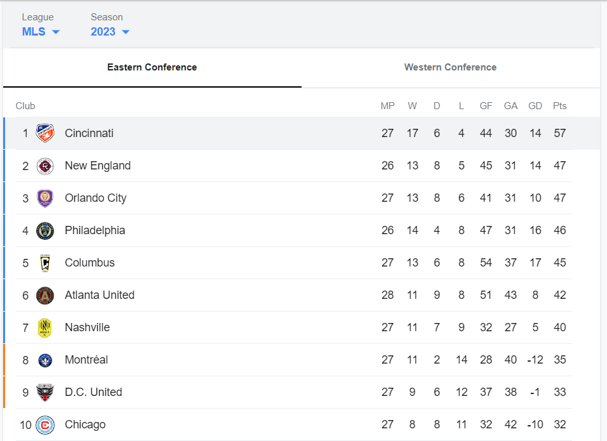The height and width of the screenshot is (441, 607).
Task: Click the Pts column header
Action: tap(559, 106)
